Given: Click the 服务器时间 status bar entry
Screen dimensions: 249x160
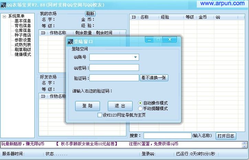Looking at the screenshot, I should (13, 154).
